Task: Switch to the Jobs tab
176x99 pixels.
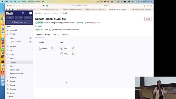Action: [x=56, y=35]
